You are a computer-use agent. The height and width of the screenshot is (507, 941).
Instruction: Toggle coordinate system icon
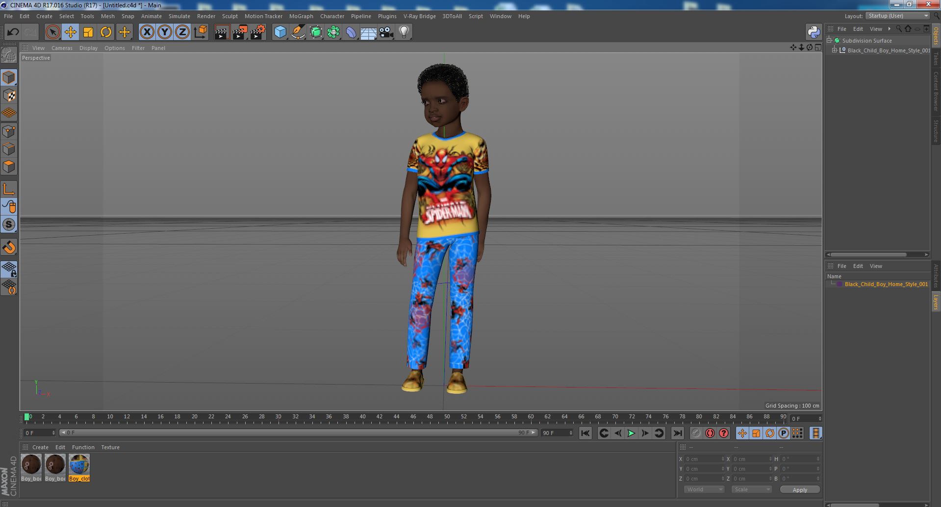click(x=201, y=32)
